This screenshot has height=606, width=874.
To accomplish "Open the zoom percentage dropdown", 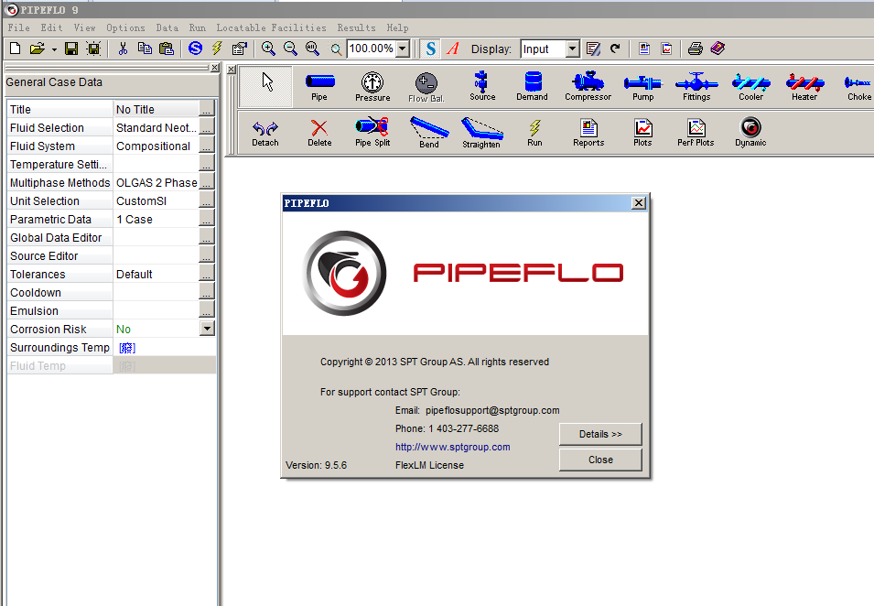I will point(403,49).
